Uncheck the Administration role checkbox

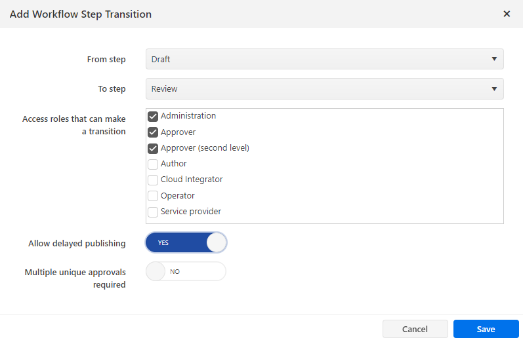(x=153, y=117)
